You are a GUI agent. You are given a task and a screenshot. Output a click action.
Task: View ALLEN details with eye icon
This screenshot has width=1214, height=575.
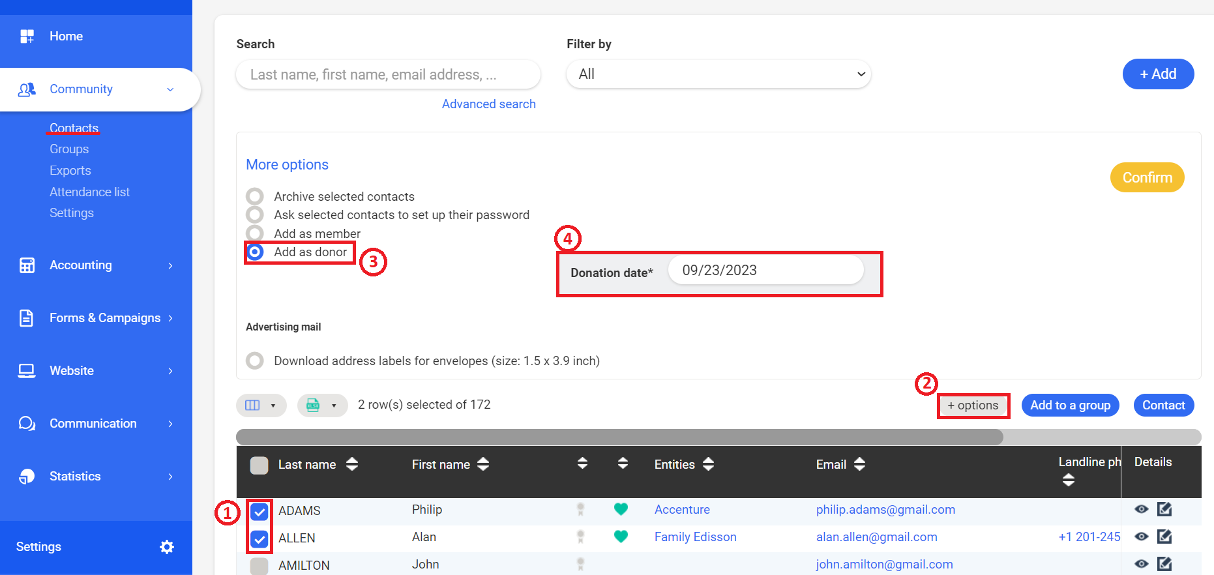[1141, 537]
